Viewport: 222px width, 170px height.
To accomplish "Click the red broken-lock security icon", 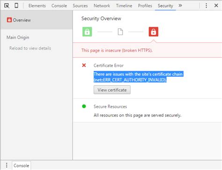I will pyautogui.click(x=153, y=32).
